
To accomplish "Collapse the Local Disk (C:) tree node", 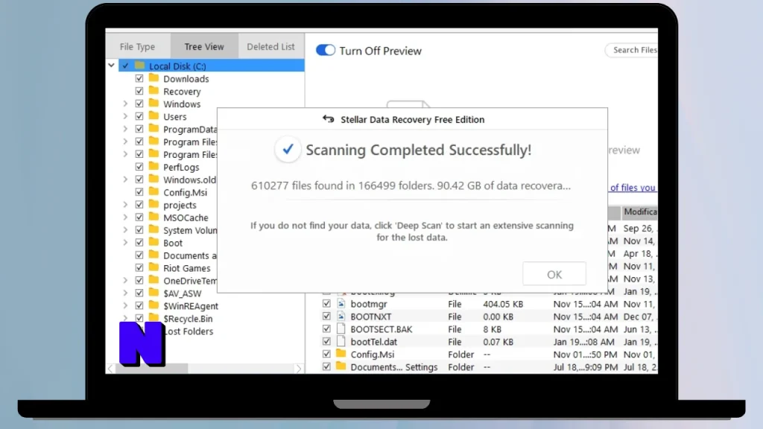I will 112,66.
